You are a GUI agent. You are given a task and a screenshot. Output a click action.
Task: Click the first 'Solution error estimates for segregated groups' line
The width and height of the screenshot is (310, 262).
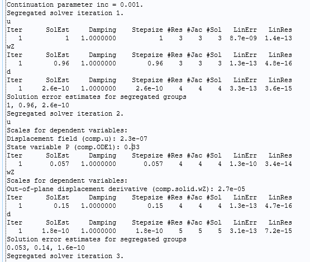97,97
